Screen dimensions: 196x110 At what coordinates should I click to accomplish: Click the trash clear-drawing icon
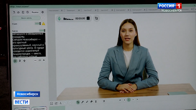coord(104,101)
